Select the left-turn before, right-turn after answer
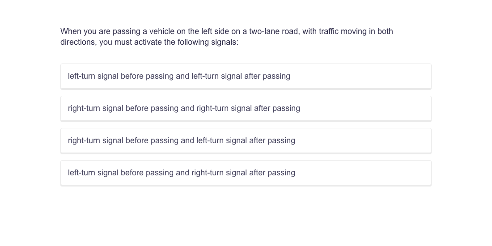492x246 pixels. click(246, 173)
